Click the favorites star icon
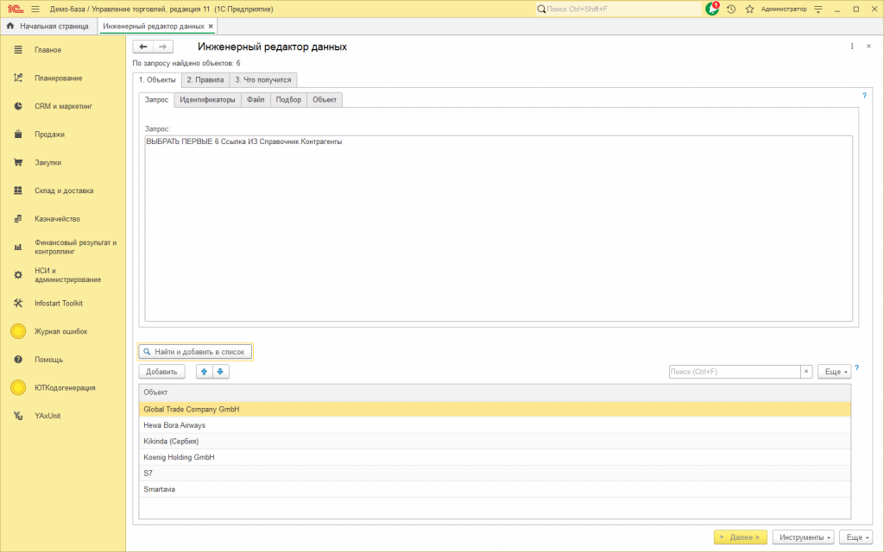Image resolution: width=884 pixels, height=552 pixels. [749, 9]
